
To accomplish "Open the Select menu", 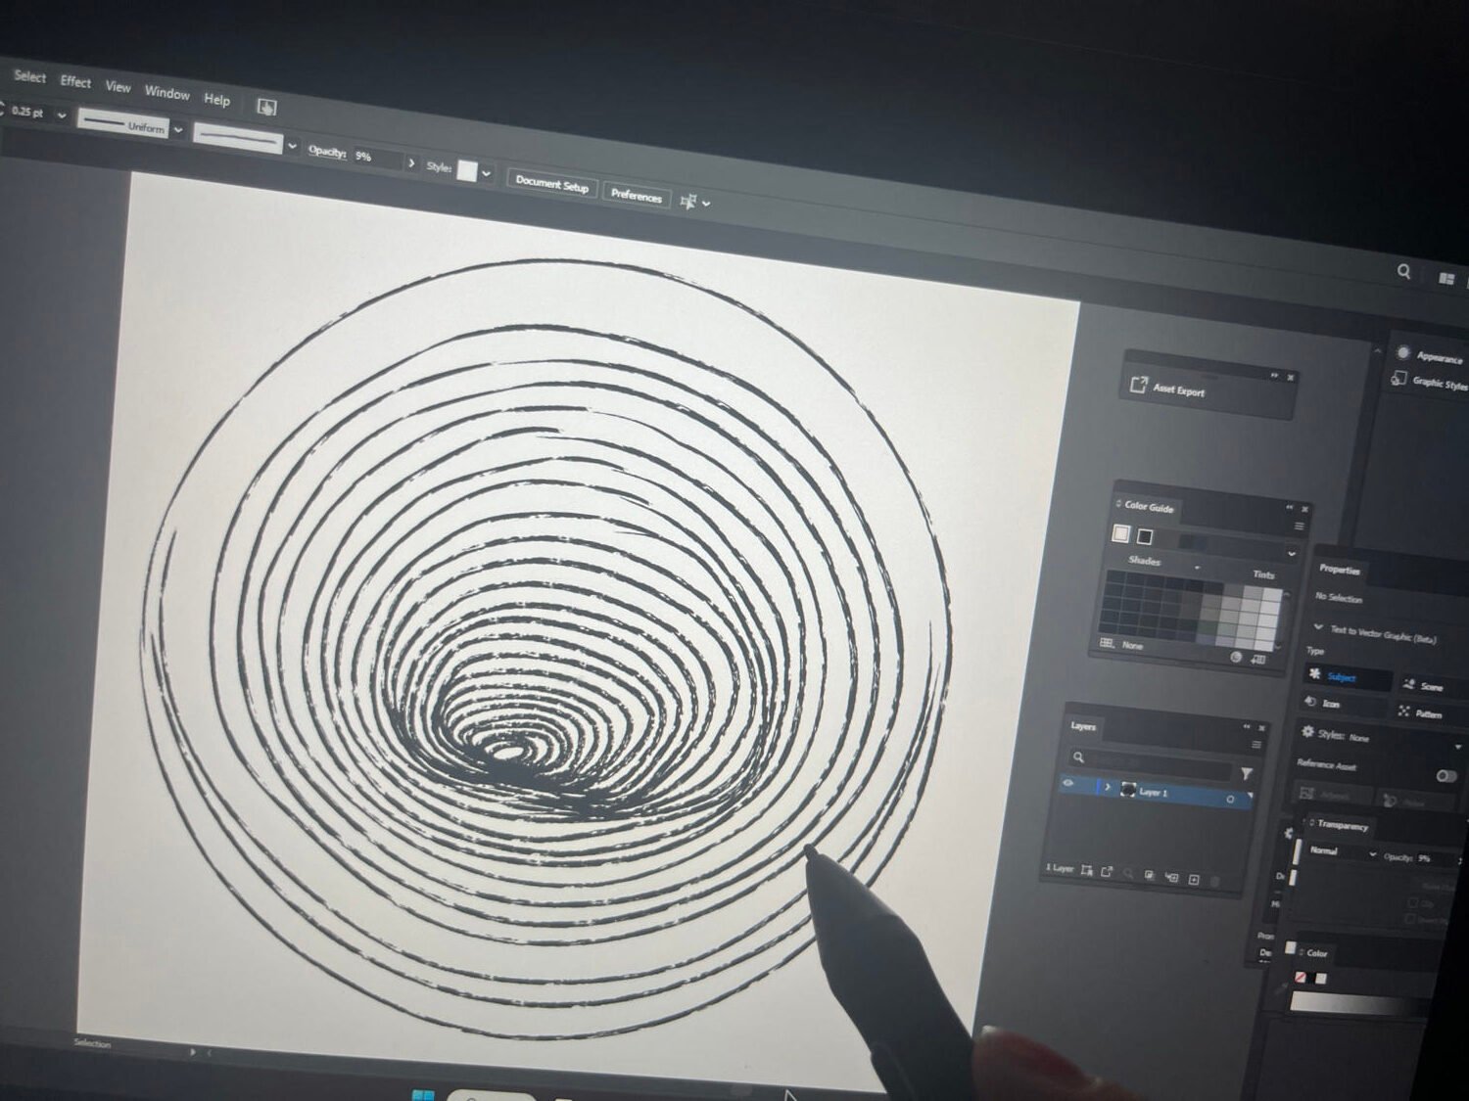I will 29,76.
